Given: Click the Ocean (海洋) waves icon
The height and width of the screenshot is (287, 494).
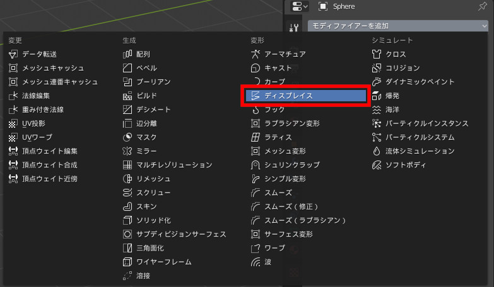Looking at the screenshot, I should [377, 110].
